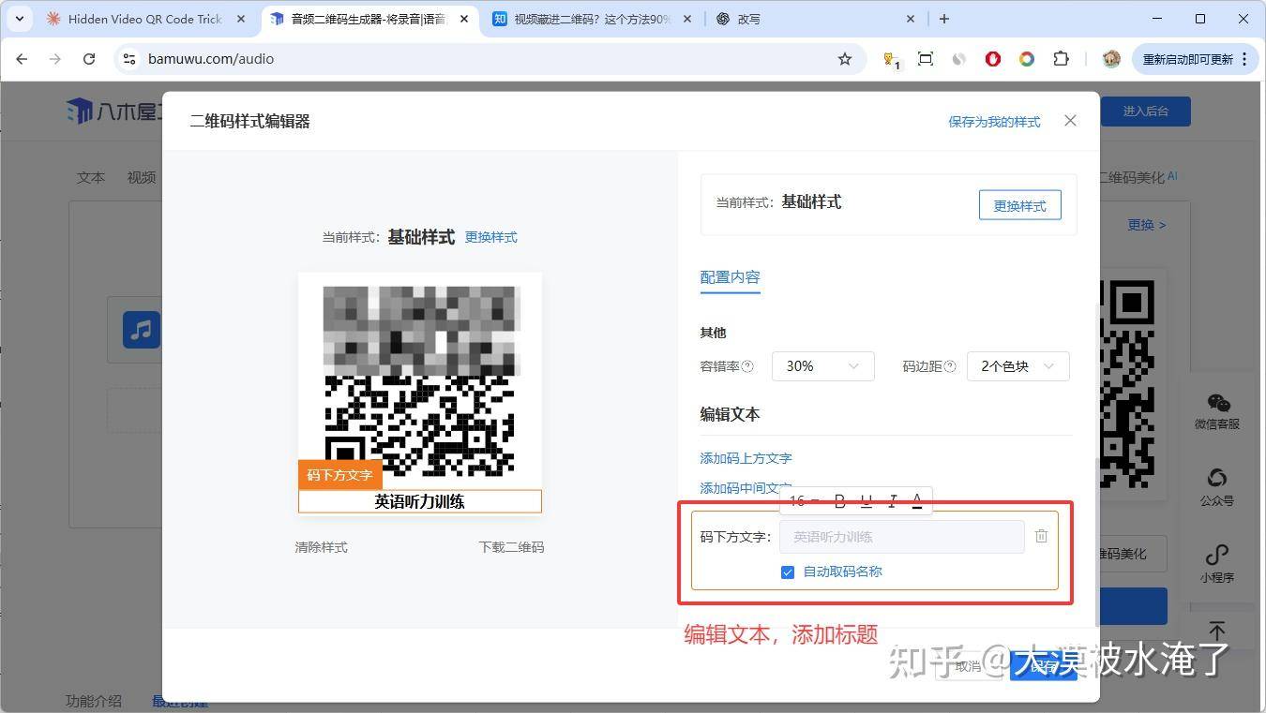Click 清除样式 below the preview
Screen dimensions: 1266x713
321,547
